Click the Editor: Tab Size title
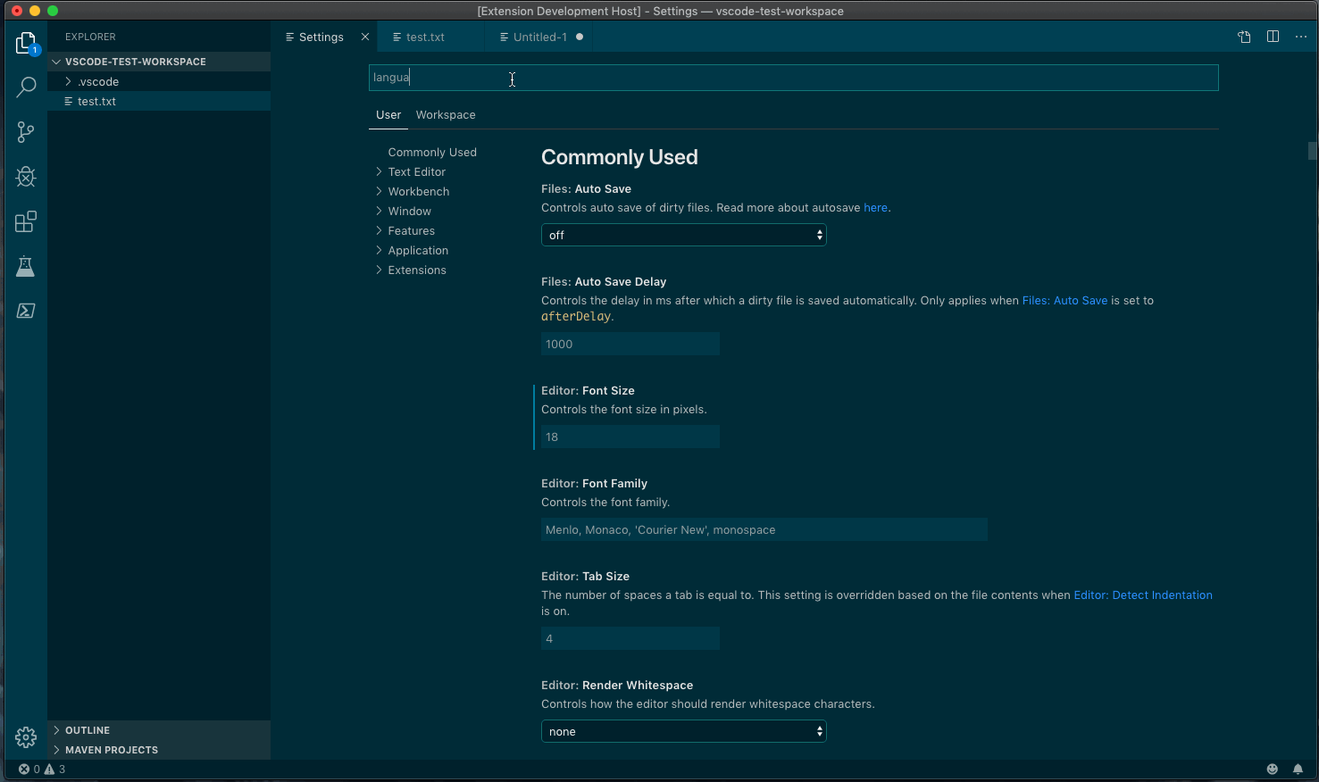1319x782 pixels. [x=585, y=577]
